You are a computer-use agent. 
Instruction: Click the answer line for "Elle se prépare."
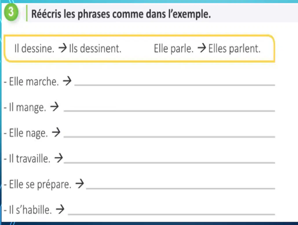[180, 188]
